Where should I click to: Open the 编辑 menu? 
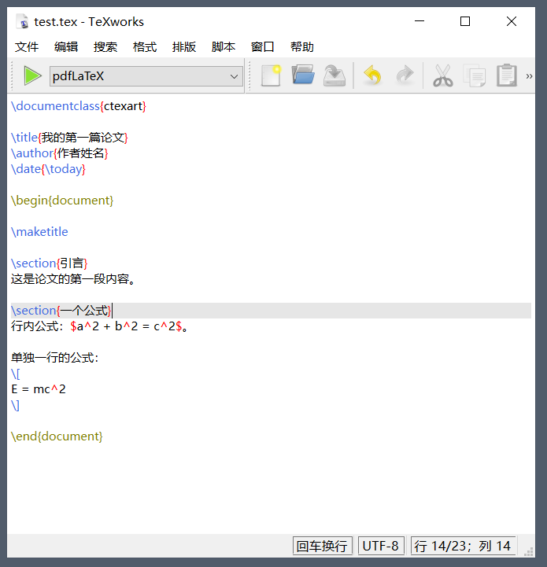point(66,47)
